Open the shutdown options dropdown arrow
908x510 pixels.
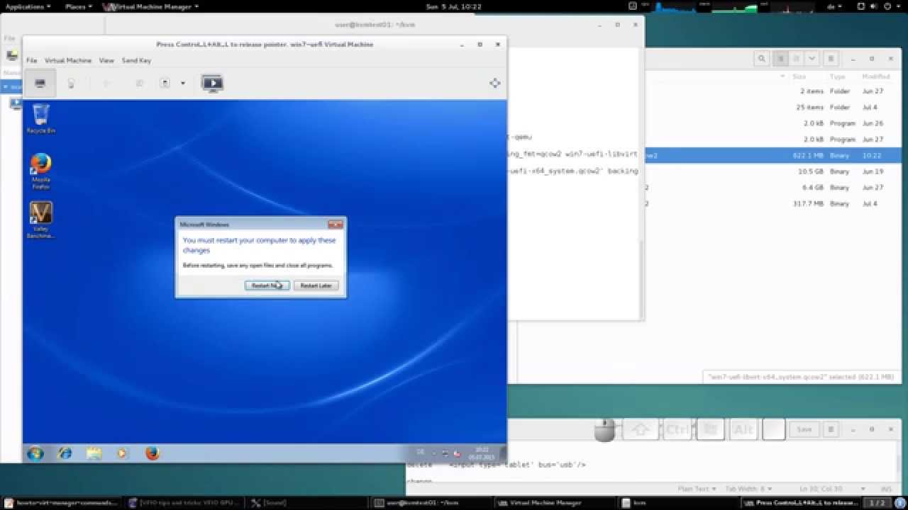182,84
